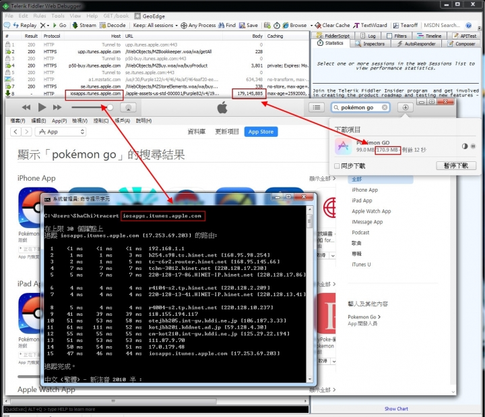
Task: Select the Apple Watch App filter
Action: [x=371, y=211]
